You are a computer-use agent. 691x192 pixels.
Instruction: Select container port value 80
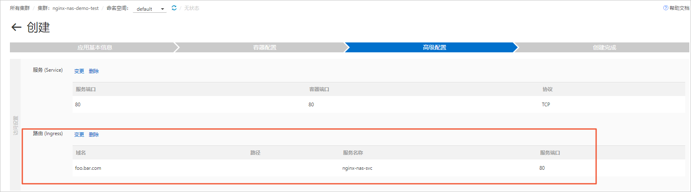pos(311,105)
